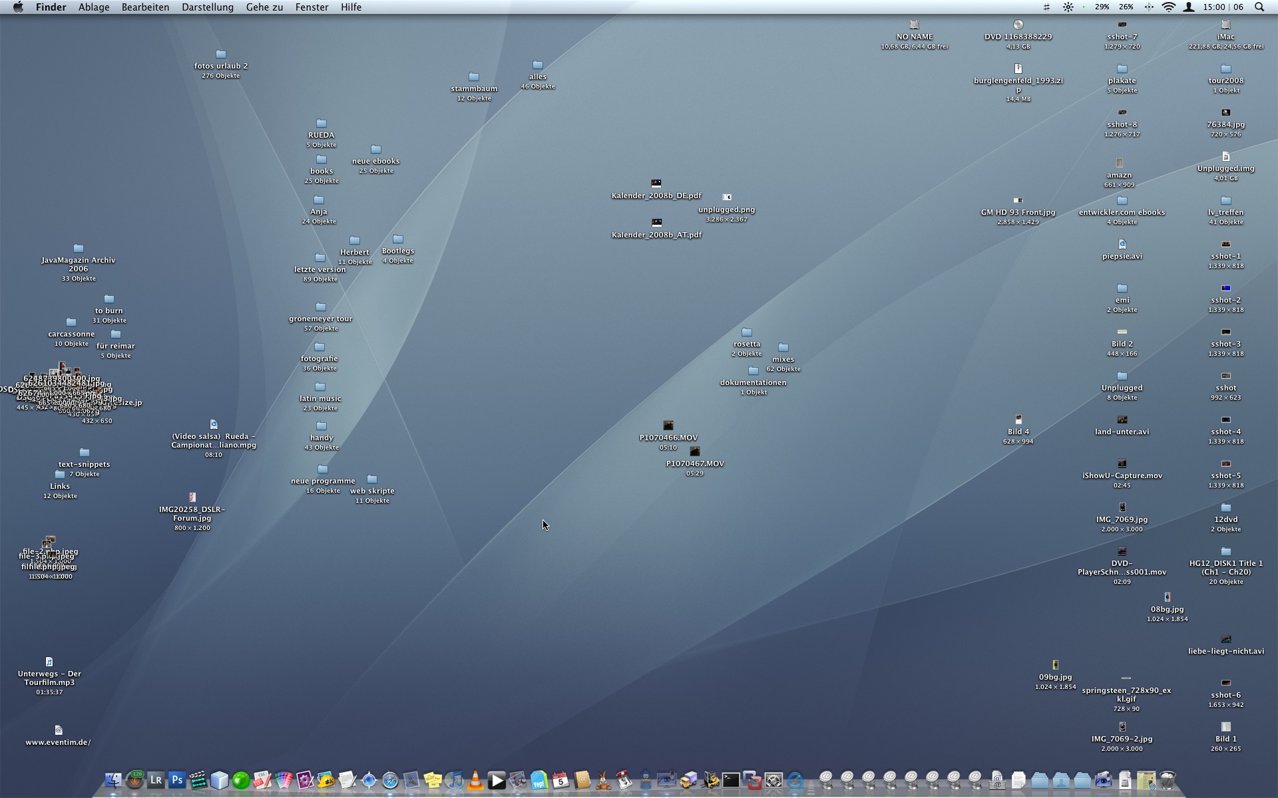Screen dimensions: 1278x798
Task: Open Terminal from the Dock
Action: (x=731, y=780)
